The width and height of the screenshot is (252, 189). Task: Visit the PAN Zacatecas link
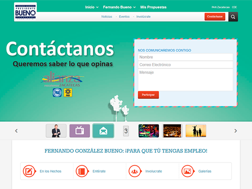pos(220,7)
